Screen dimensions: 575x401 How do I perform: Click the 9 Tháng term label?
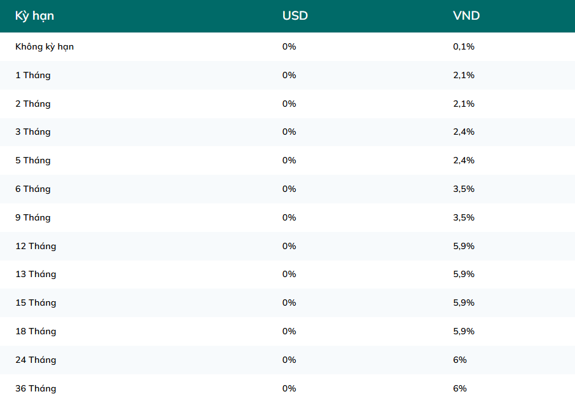[x=33, y=218]
